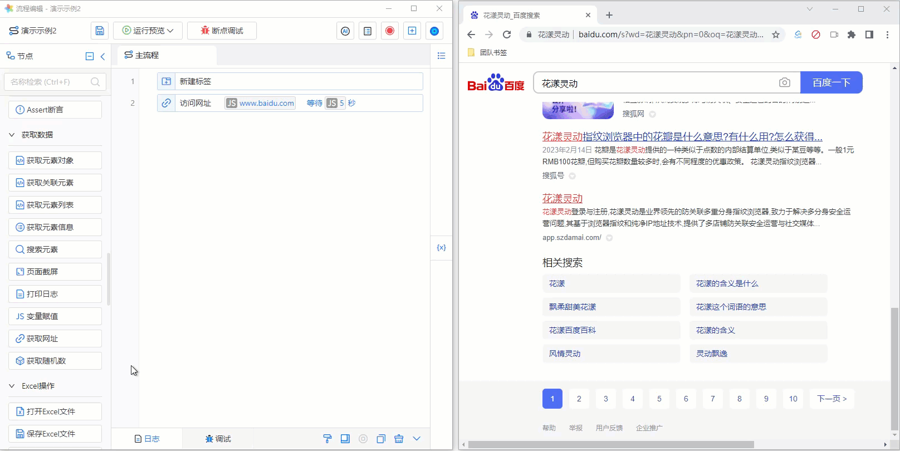The height and width of the screenshot is (451, 900).
Task: Open Chrome tab search dropdown arrow
Action: pos(810,9)
